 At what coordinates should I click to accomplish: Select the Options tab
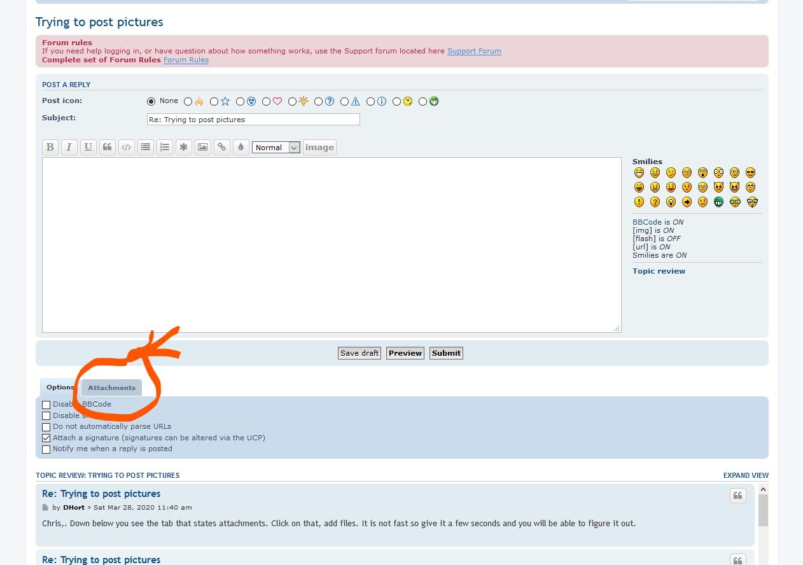60,387
